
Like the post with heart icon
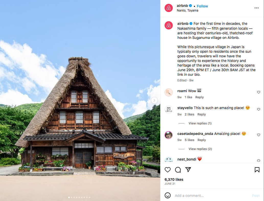[168, 170]
